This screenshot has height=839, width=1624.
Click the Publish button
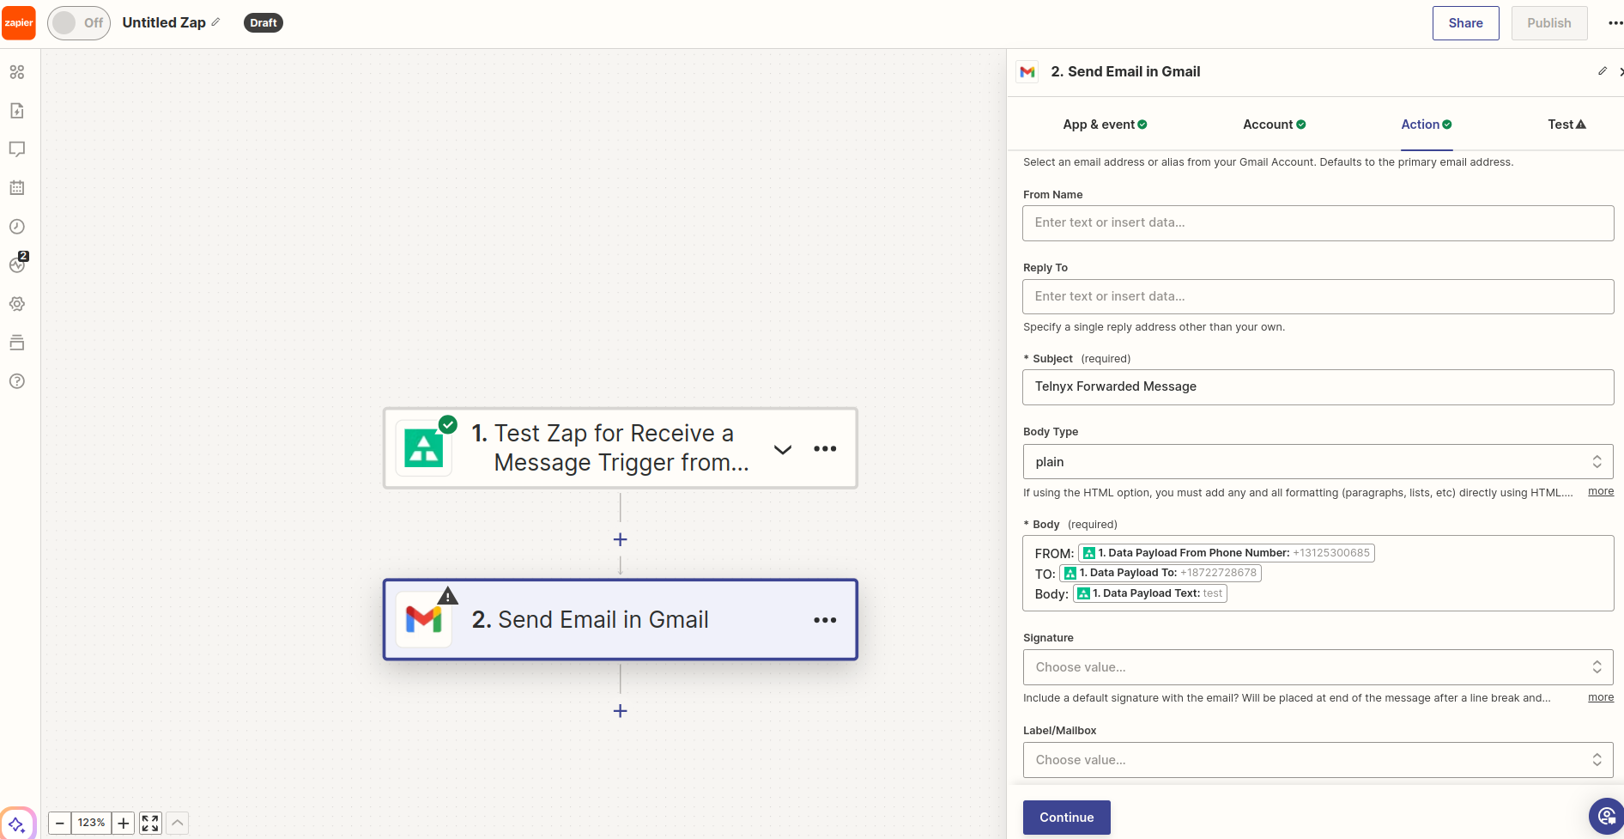tap(1548, 23)
